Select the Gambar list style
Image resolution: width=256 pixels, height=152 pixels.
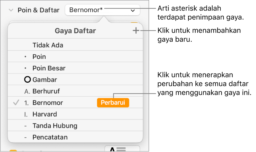[x=75, y=79]
